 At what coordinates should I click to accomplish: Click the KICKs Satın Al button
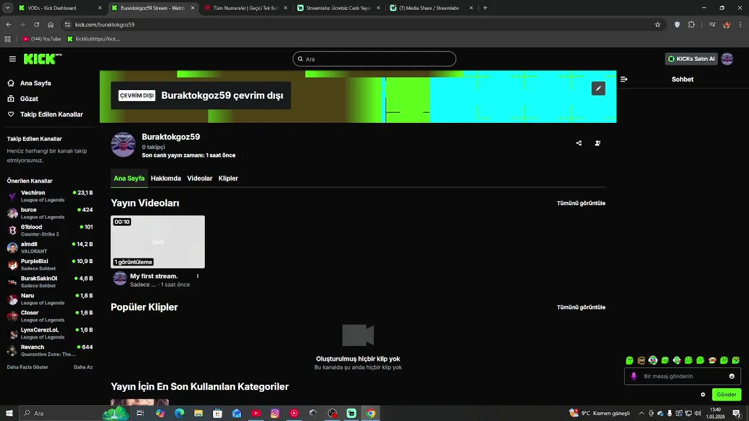coord(692,59)
